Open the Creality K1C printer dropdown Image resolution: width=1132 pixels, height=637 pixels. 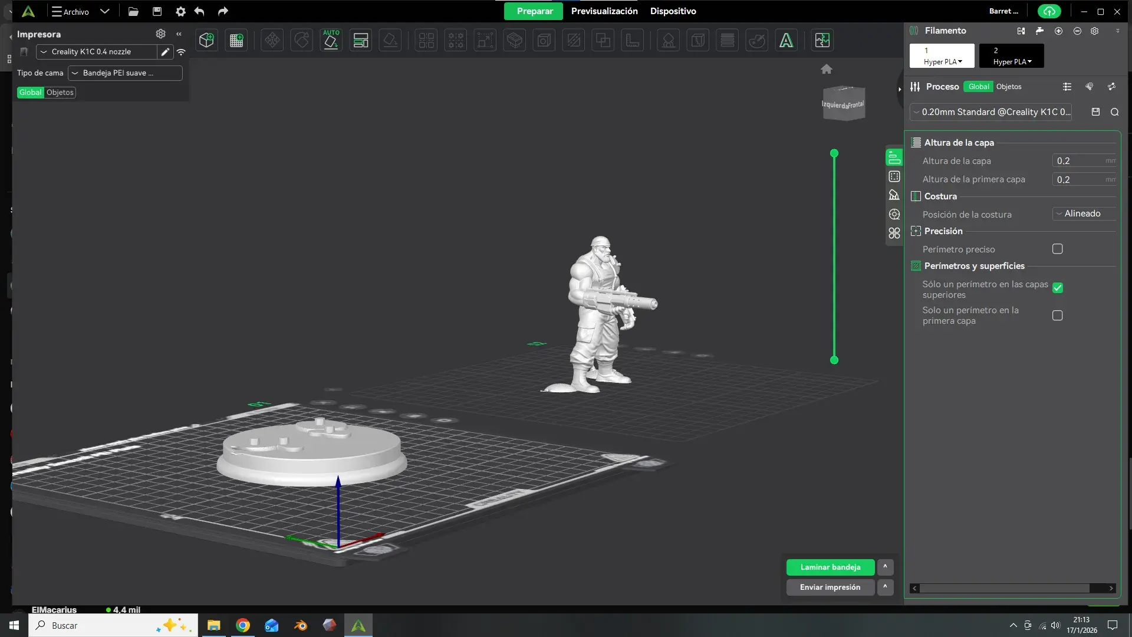(97, 52)
